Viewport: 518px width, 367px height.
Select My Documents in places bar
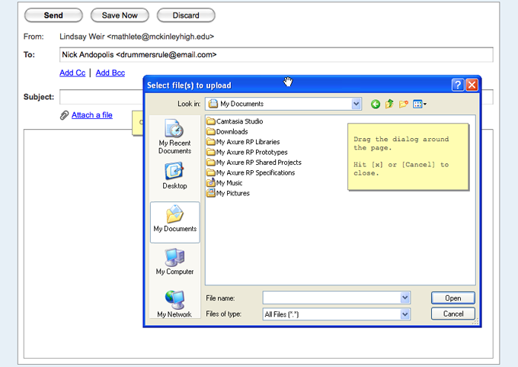coord(174,222)
